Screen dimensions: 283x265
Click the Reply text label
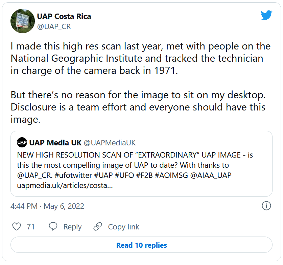[x=72, y=227]
